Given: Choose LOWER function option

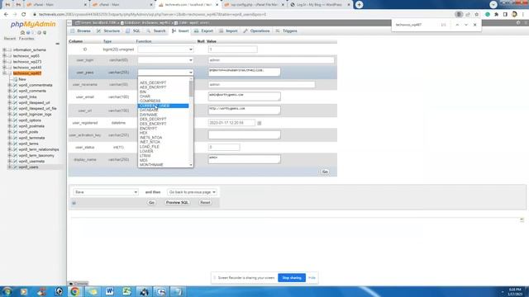Looking at the screenshot, I should coord(146,151).
